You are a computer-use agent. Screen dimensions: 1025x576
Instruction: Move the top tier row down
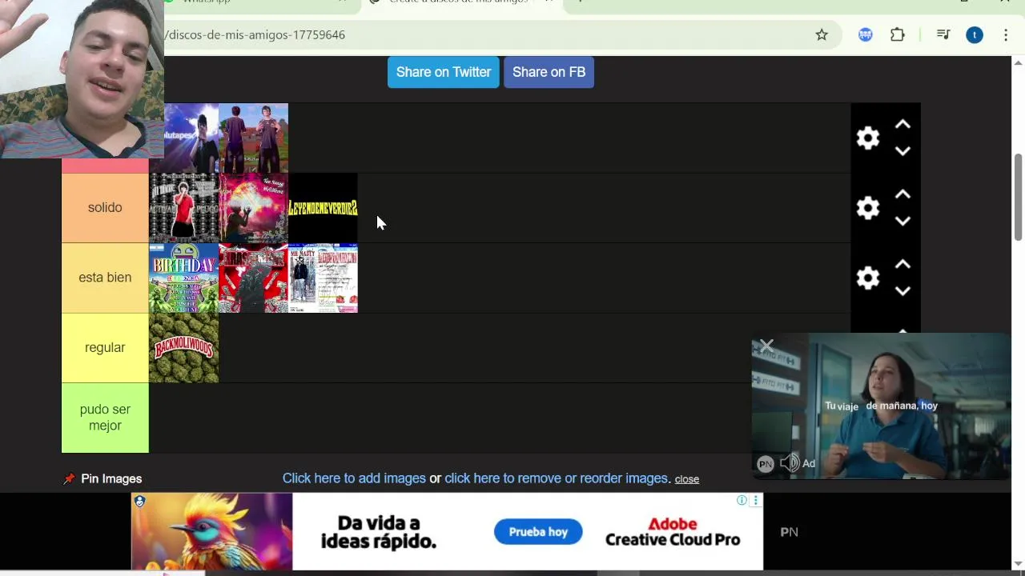point(902,151)
